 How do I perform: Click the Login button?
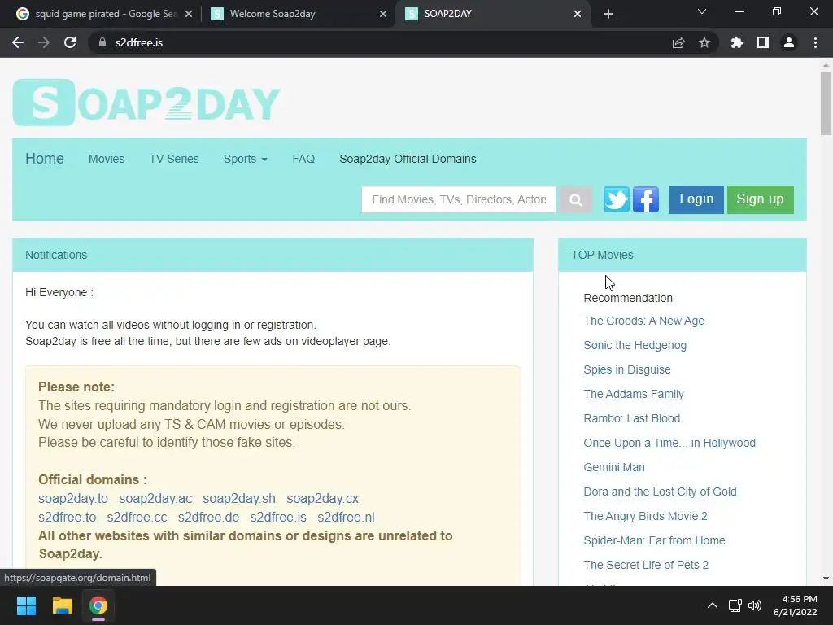[x=696, y=200]
